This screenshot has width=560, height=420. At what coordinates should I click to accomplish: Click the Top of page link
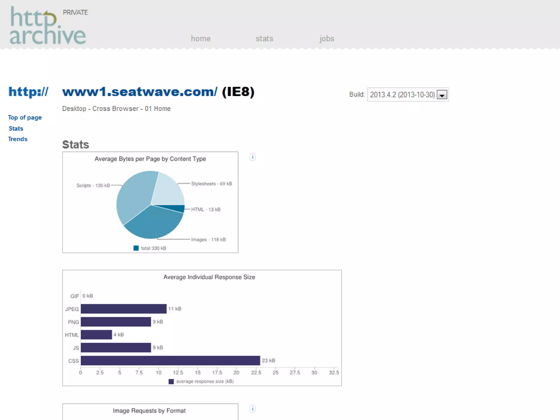pyautogui.click(x=25, y=118)
